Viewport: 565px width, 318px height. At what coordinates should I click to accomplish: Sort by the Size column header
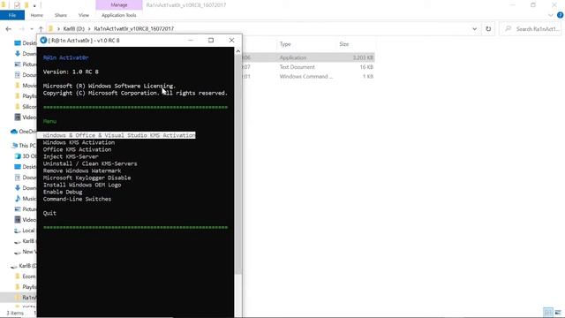[344, 44]
